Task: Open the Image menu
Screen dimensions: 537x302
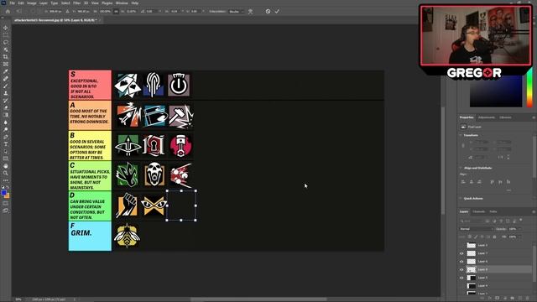Action: pos(32,3)
